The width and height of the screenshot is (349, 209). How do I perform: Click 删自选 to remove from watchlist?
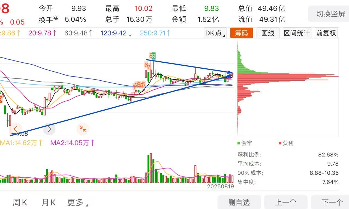[239, 202]
